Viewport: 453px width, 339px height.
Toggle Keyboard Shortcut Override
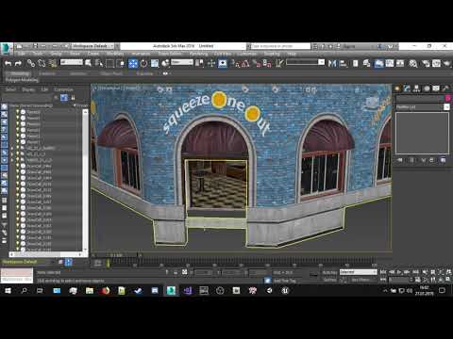(x=223, y=63)
